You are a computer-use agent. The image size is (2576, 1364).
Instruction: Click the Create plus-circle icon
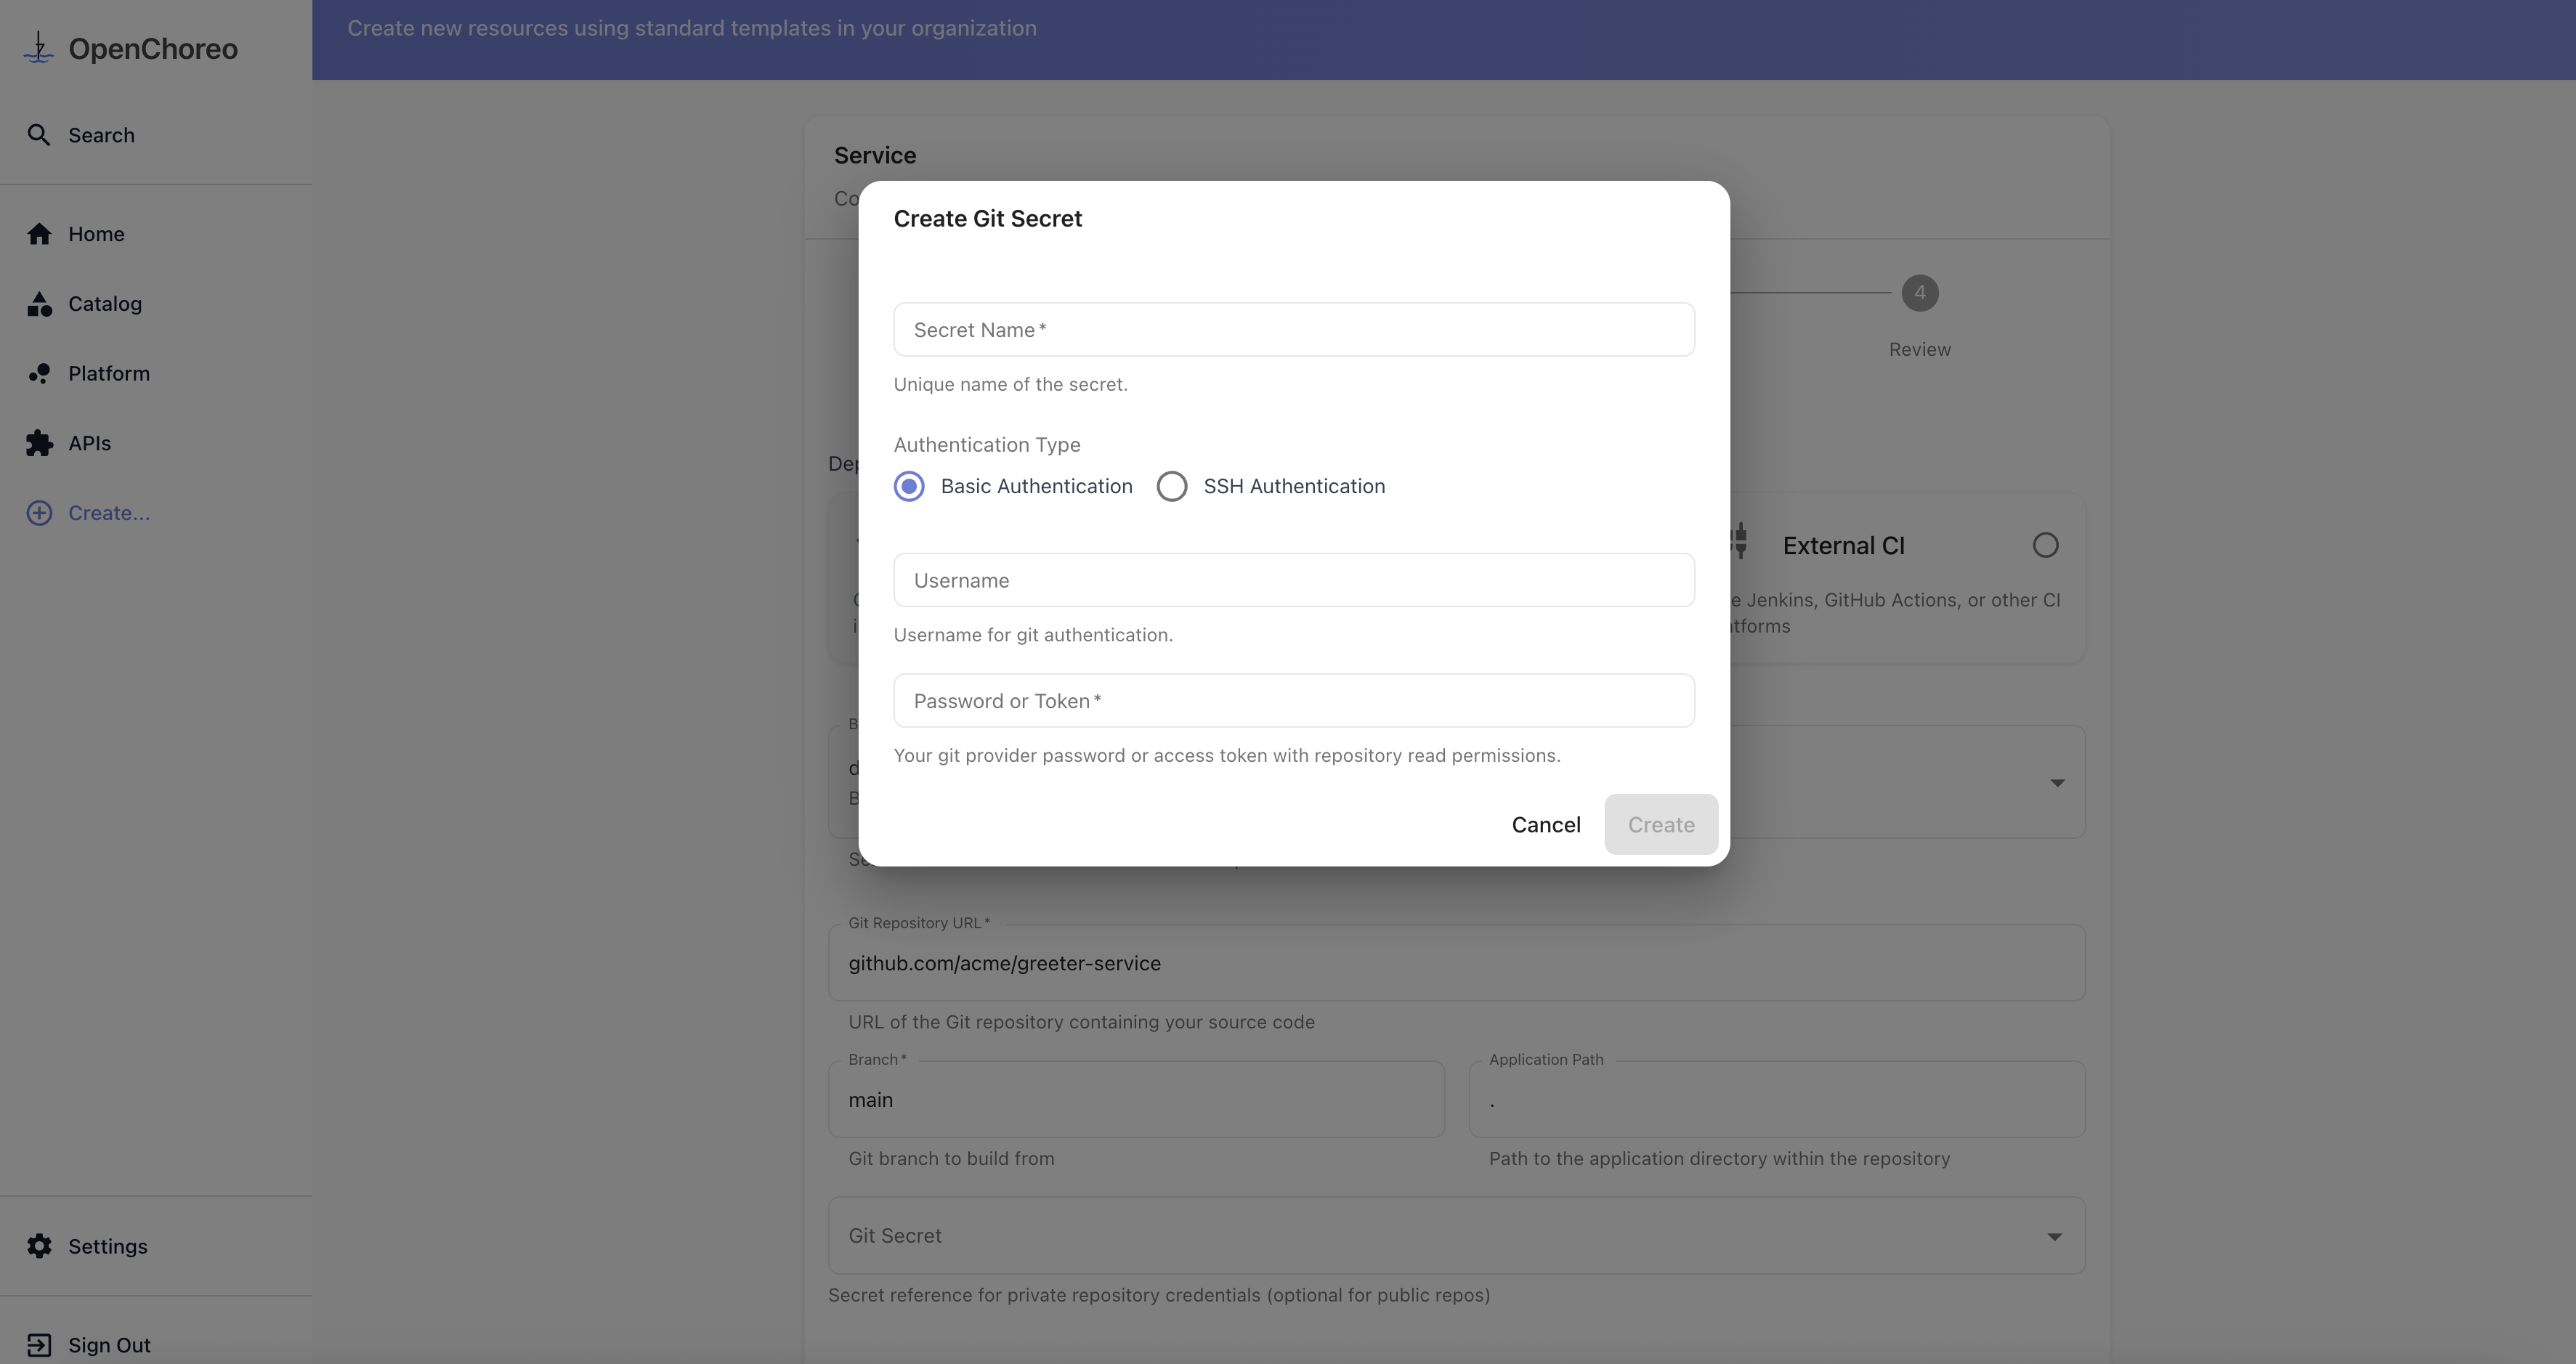(39, 513)
